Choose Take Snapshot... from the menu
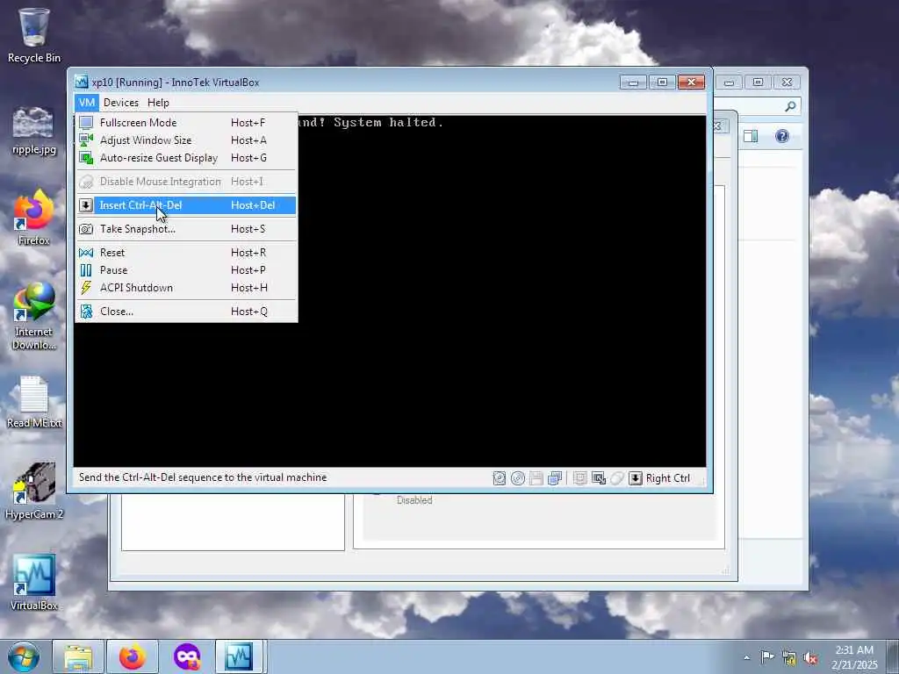 point(186,229)
